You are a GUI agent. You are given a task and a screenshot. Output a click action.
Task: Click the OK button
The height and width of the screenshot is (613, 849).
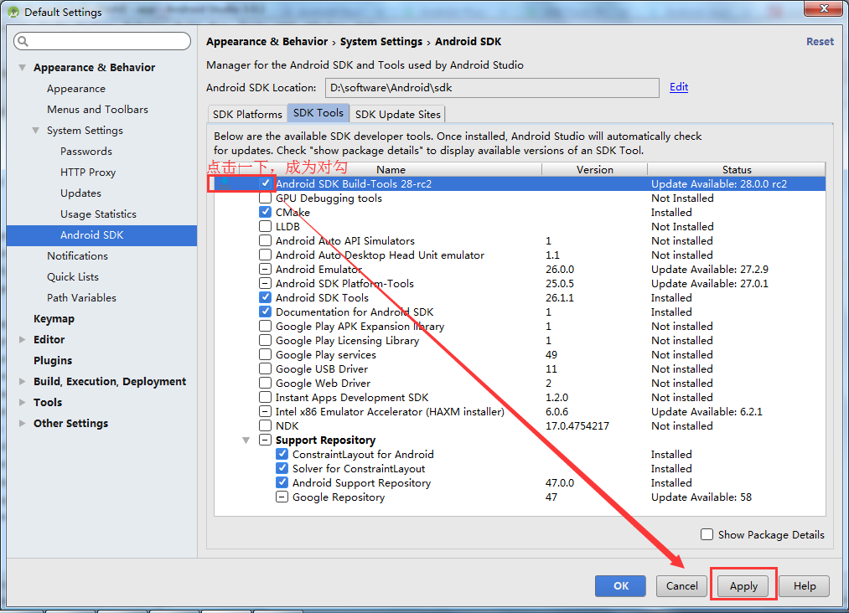click(x=620, y=586)
